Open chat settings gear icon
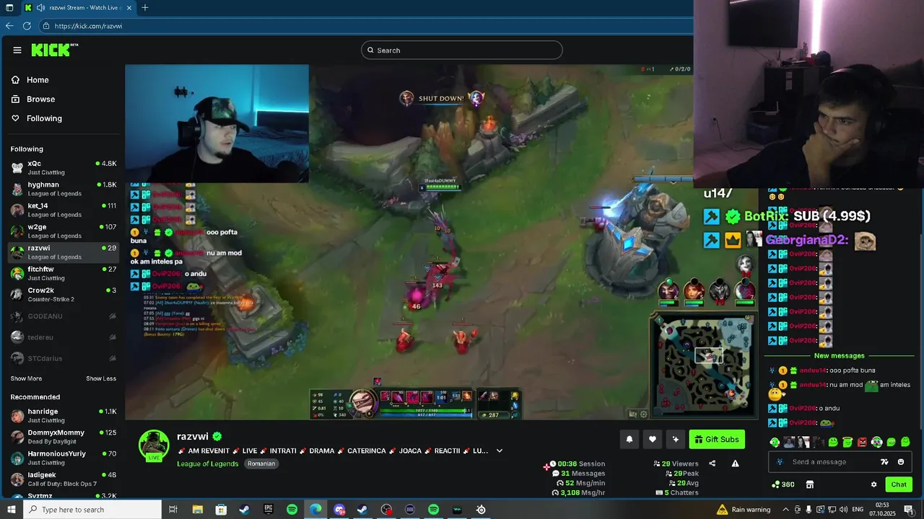Image resolution: width=924 pixels, height=519 pixels. pos(873,484)
